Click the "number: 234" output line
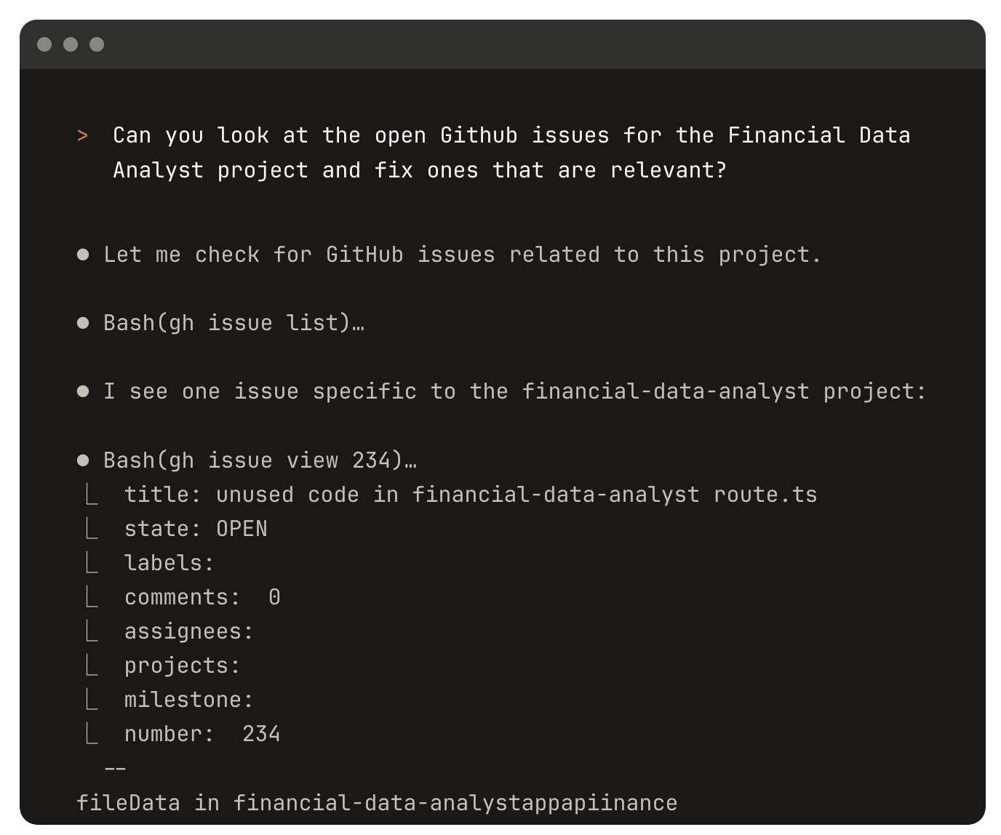Screen dimensions: 1001x835 click(202, 734)
